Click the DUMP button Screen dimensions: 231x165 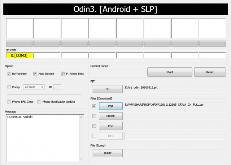coord(108,153)
